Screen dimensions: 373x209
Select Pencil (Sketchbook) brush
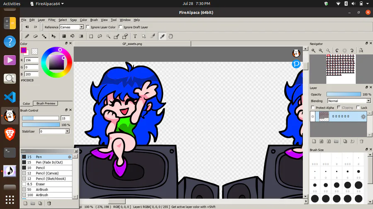[x=46, y=179]
